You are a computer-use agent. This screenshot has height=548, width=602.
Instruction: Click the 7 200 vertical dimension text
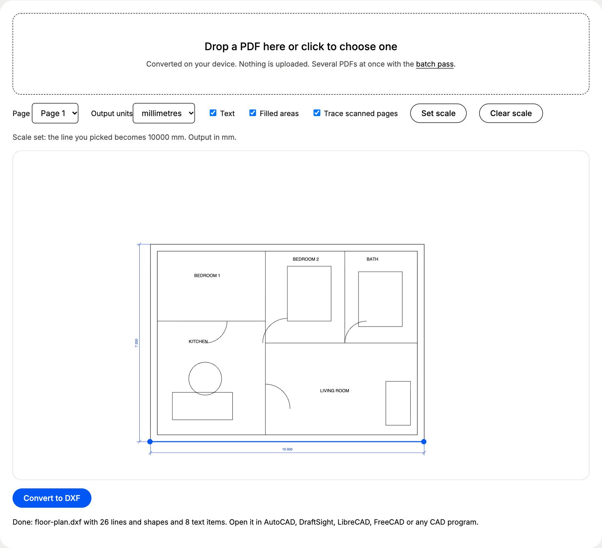[137, 343]
